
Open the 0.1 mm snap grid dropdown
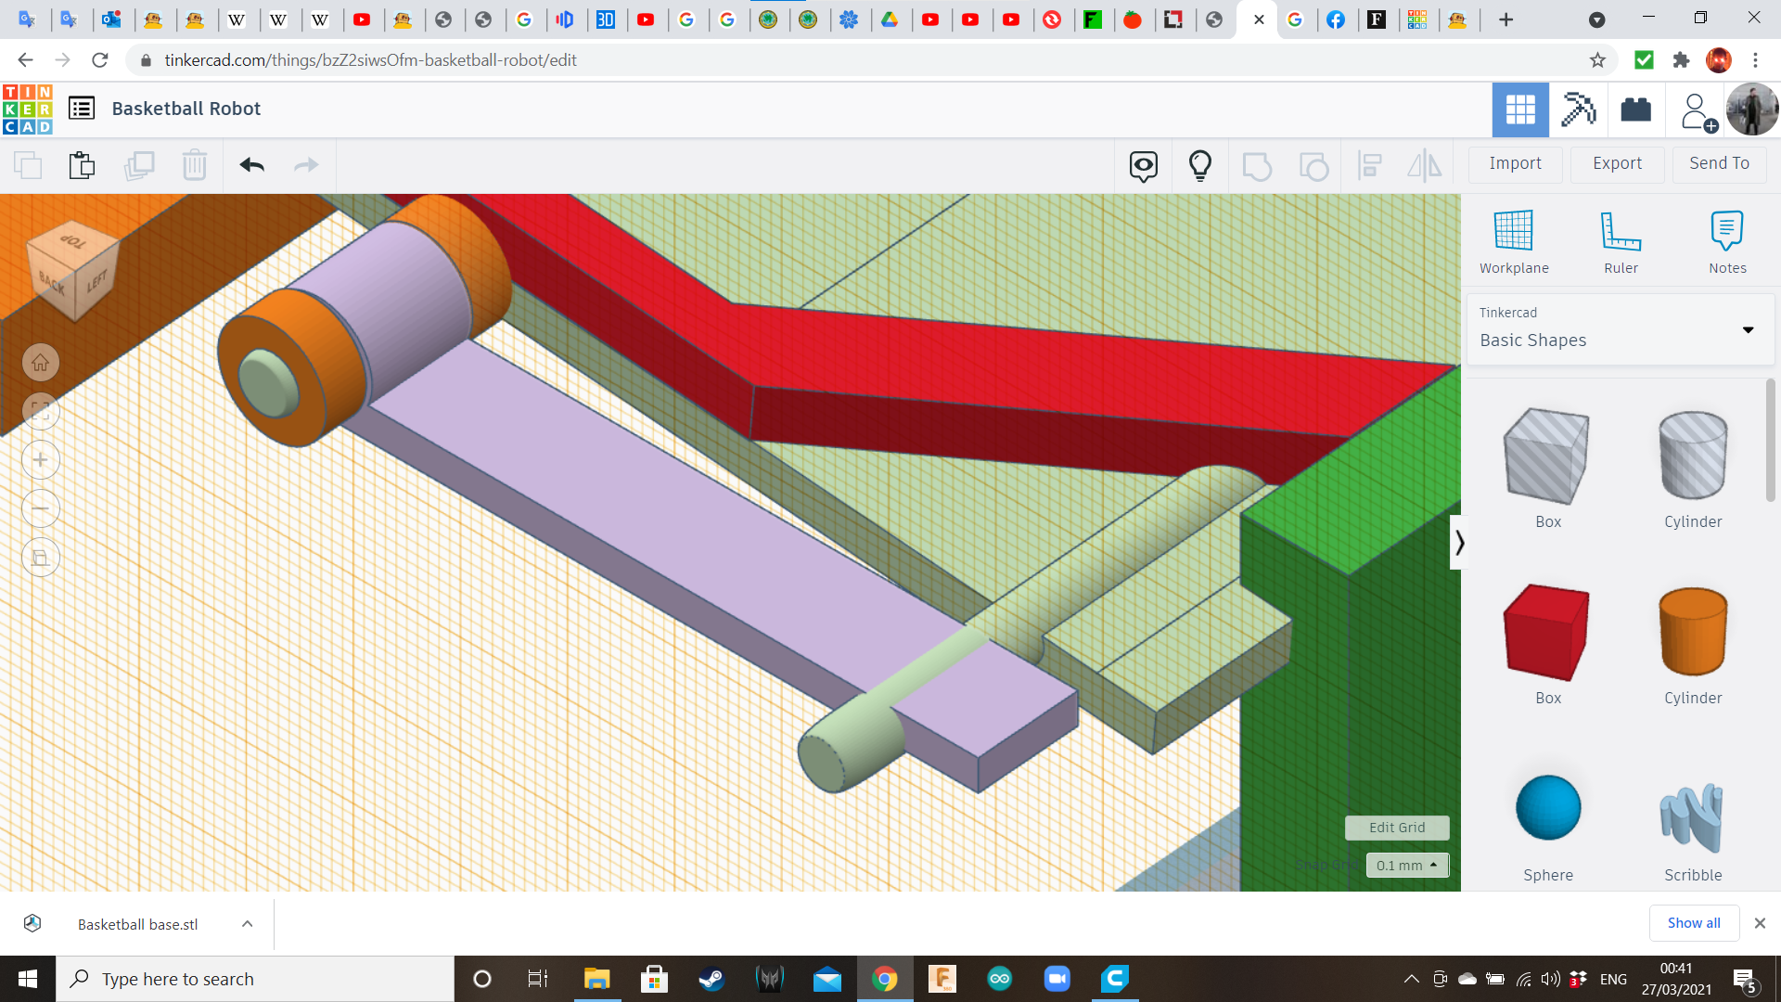coord(1406,865)
